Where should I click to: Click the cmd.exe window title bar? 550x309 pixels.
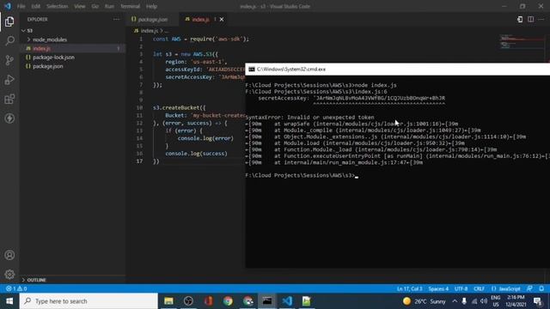pyautogui.click(x=397, y=69)
